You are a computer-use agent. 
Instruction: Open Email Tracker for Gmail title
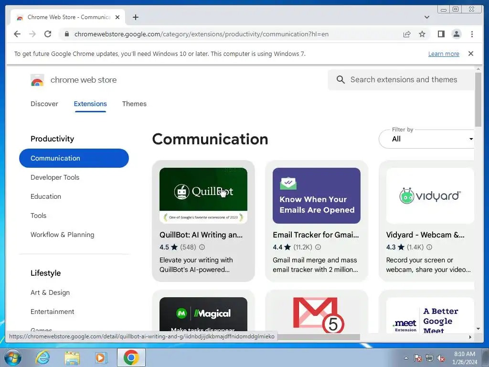point(316,235)
